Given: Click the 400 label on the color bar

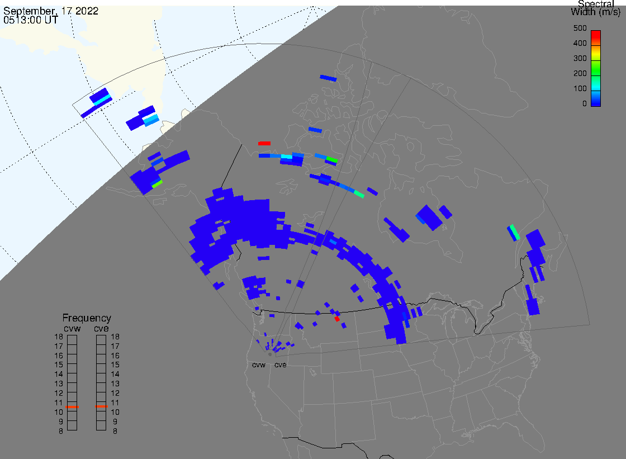Looking at the screenshot, I should click(x=580, y=43).
